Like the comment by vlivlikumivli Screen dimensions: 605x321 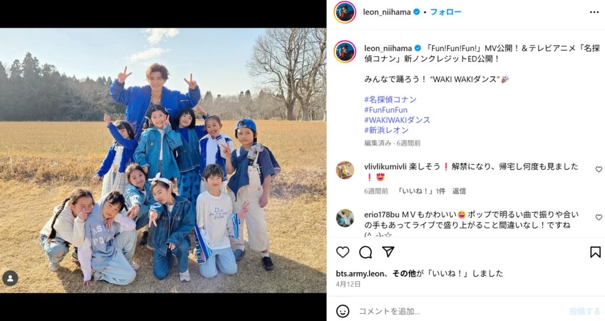599,169
